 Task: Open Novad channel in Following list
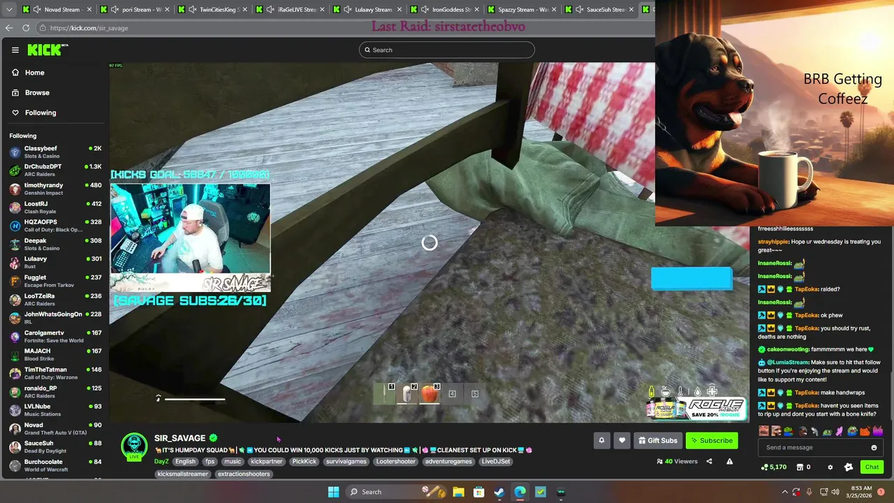[54, 428]
